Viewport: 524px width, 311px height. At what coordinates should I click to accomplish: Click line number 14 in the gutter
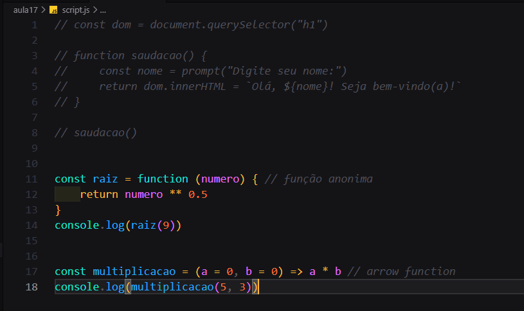click(x=32, y=226)
